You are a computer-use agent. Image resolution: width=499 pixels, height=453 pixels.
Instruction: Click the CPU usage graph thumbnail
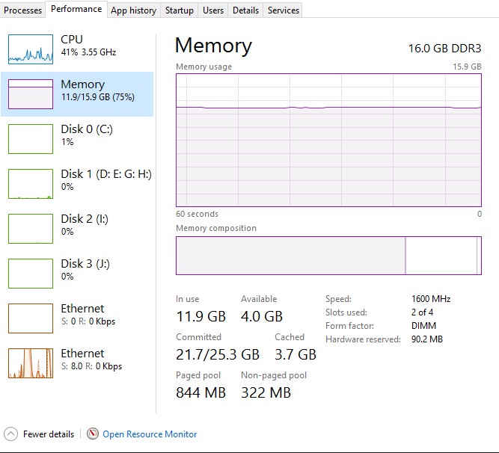click(31, 49)
